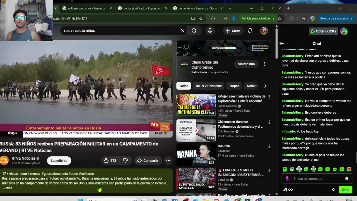This screenshot has width=357, height=201.
Task: Select the De RTVE Noticias chip
Action: click(x=209, y=86)
